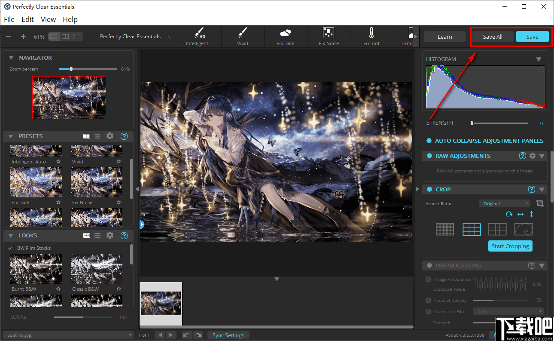The width and height of the screenshot is (554, 341).
Task: Enable the Neutral Density checkbox
Action: 428,300
